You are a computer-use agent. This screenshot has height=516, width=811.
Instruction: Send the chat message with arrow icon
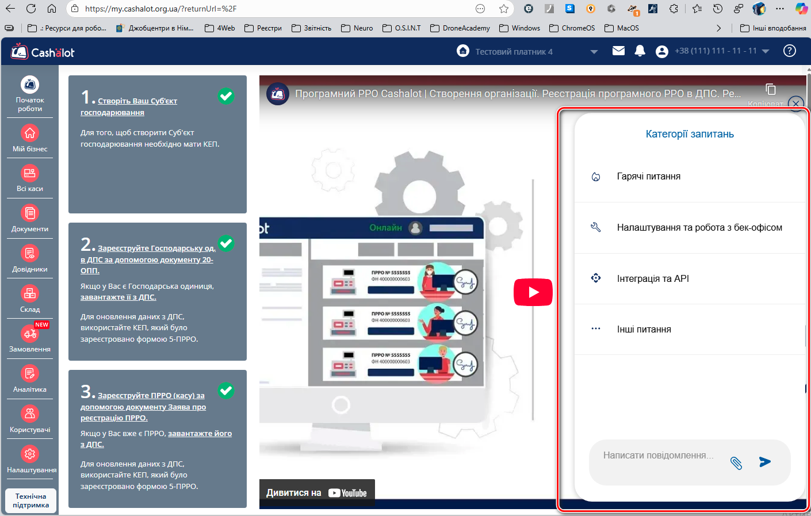tap(764, 462)
